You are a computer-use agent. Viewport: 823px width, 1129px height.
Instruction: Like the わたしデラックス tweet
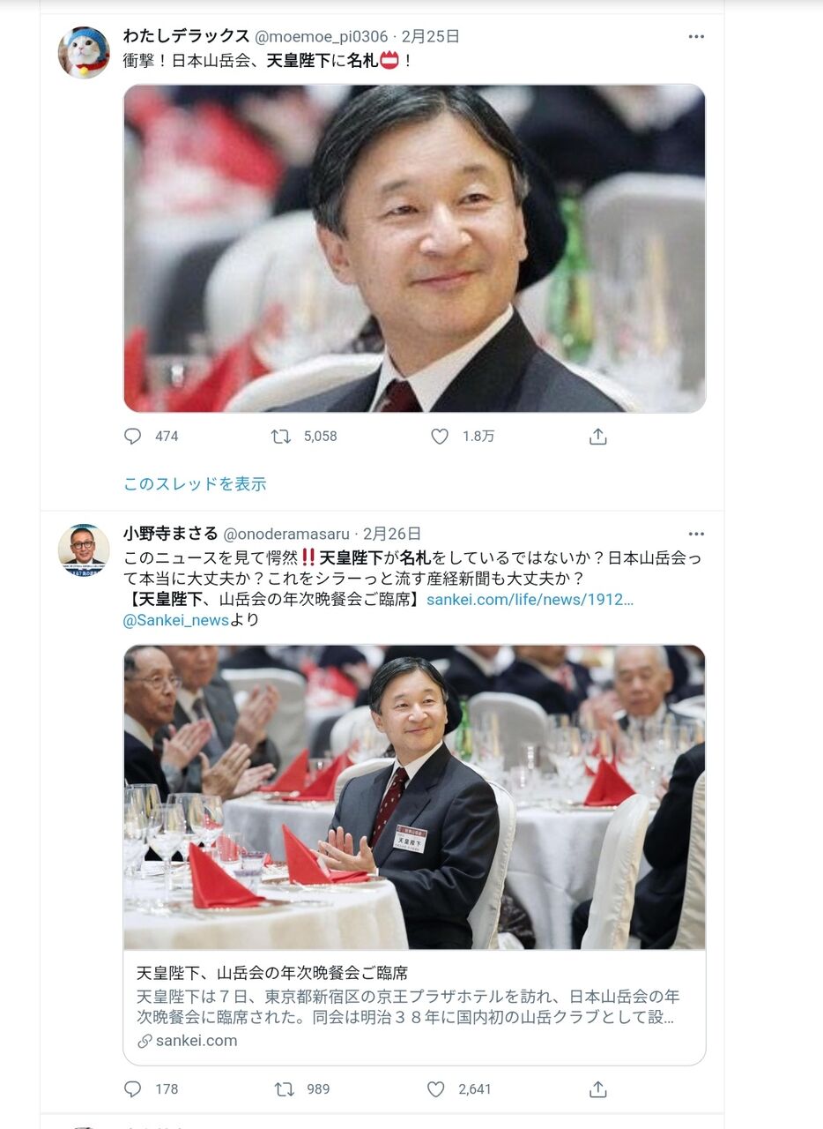coord(440,436)
